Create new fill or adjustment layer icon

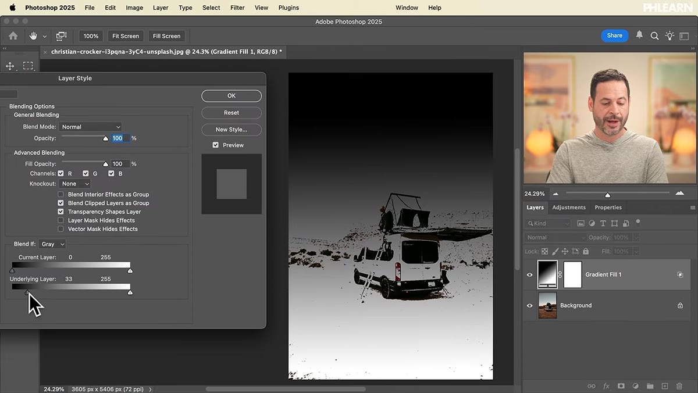(636, 386)
